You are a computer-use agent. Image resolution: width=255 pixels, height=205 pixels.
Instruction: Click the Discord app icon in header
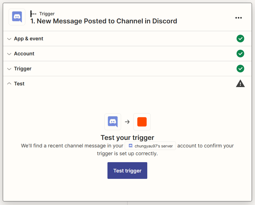click(17, 17)
